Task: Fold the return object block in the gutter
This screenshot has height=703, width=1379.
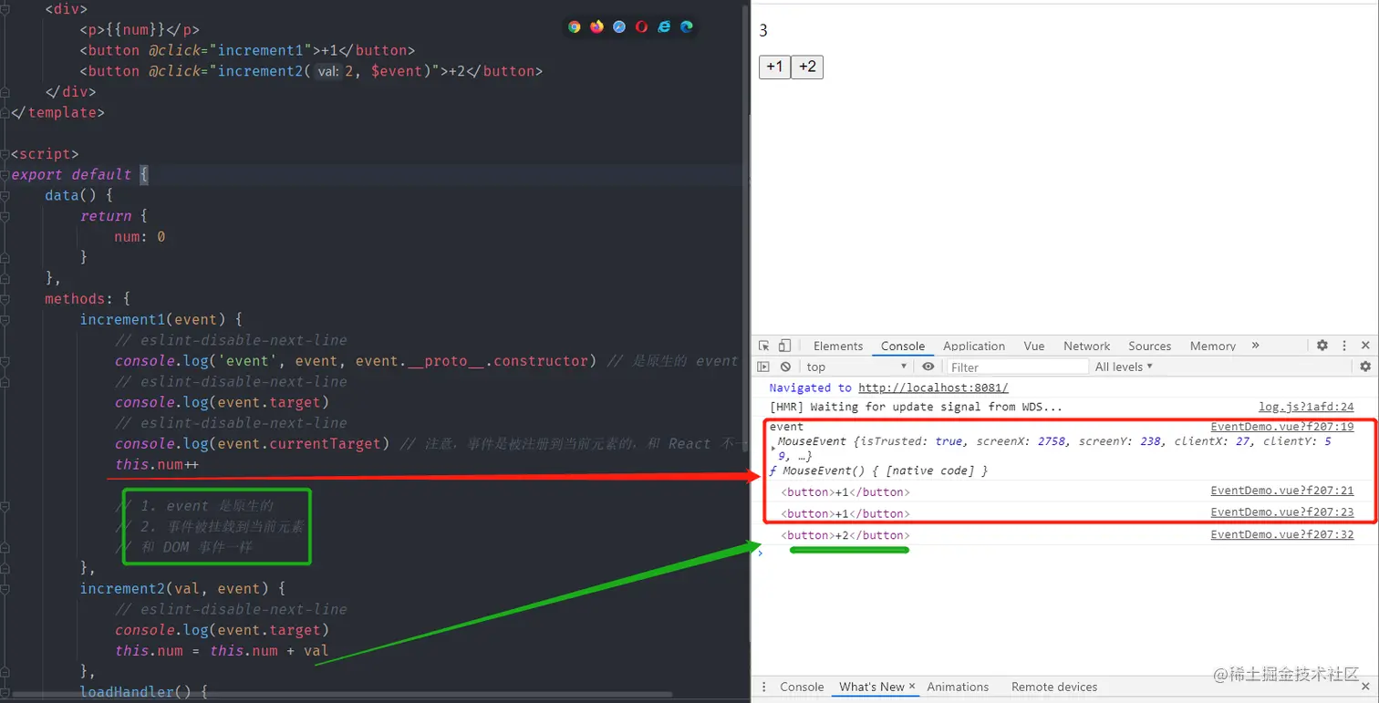Action: (x=5, y=216)
